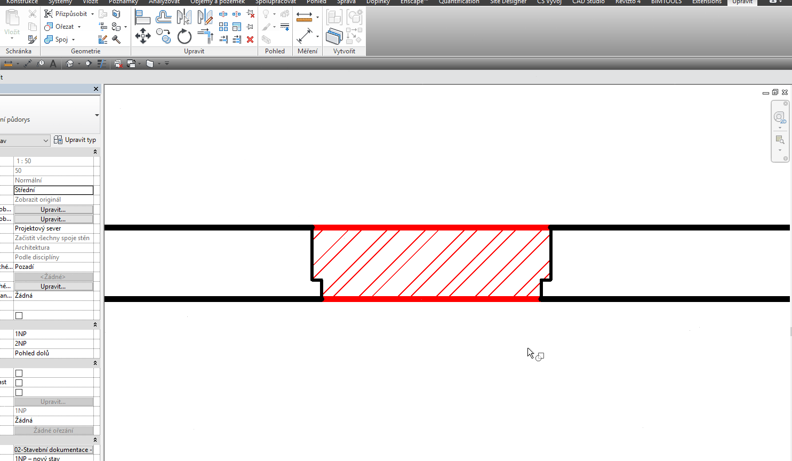Select the Trim/Extend to Corner tool
The width and height of the screenshot is (792, 461).
[x=205, y=37]
